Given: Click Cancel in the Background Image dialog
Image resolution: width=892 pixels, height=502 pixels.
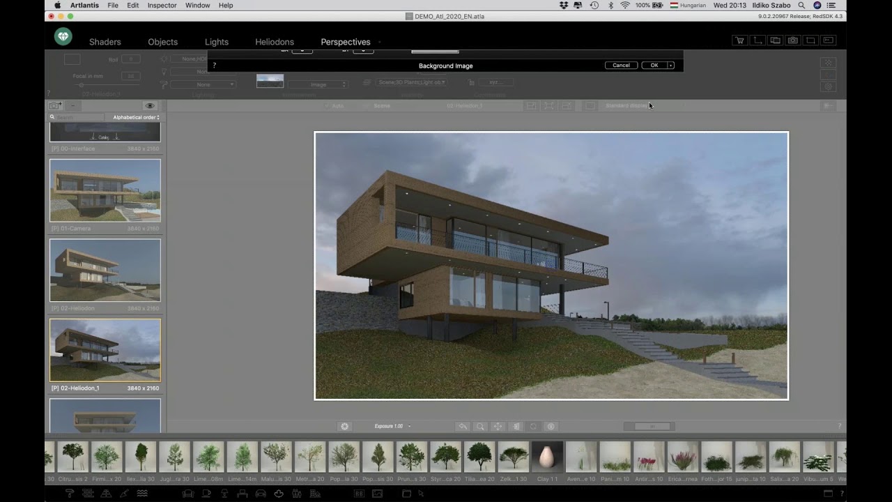Looking at the screenshot, I should coord(620,64).
